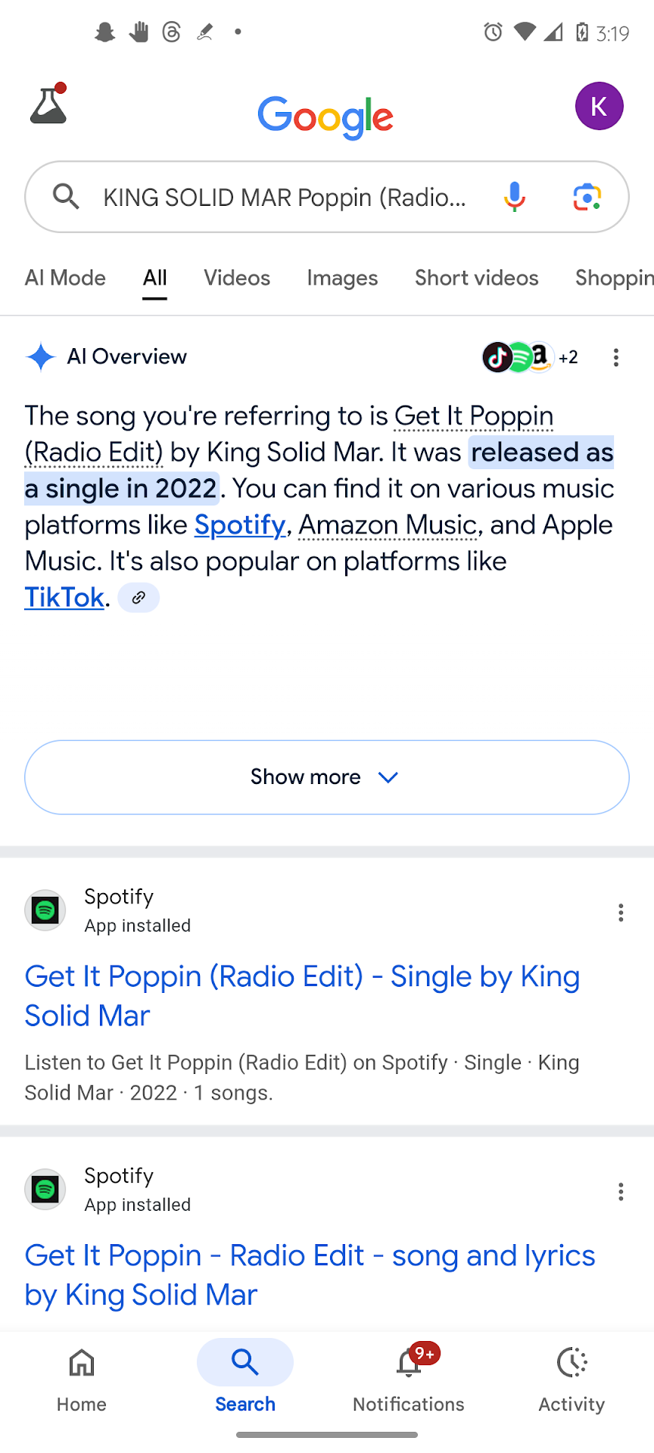The image size is (654, 1453).
Task: Switch to the AI Mode tab
Action: (65, 278)
